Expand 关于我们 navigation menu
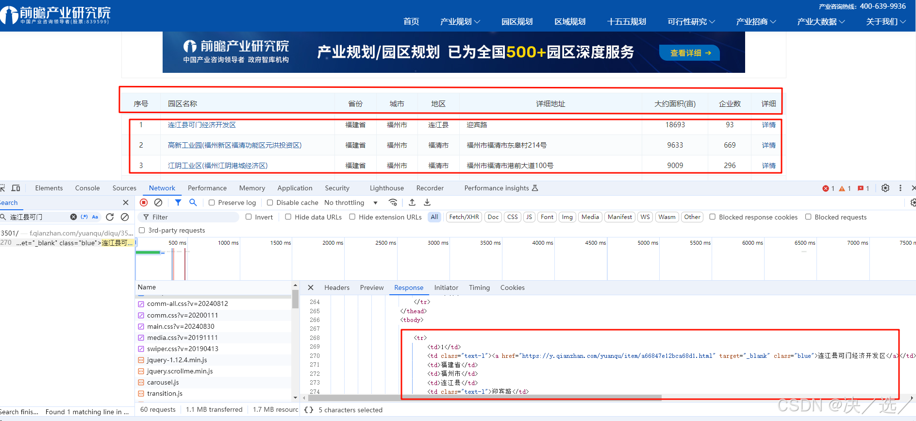Viewport: 916px width, 421px height. click(886, 21)
